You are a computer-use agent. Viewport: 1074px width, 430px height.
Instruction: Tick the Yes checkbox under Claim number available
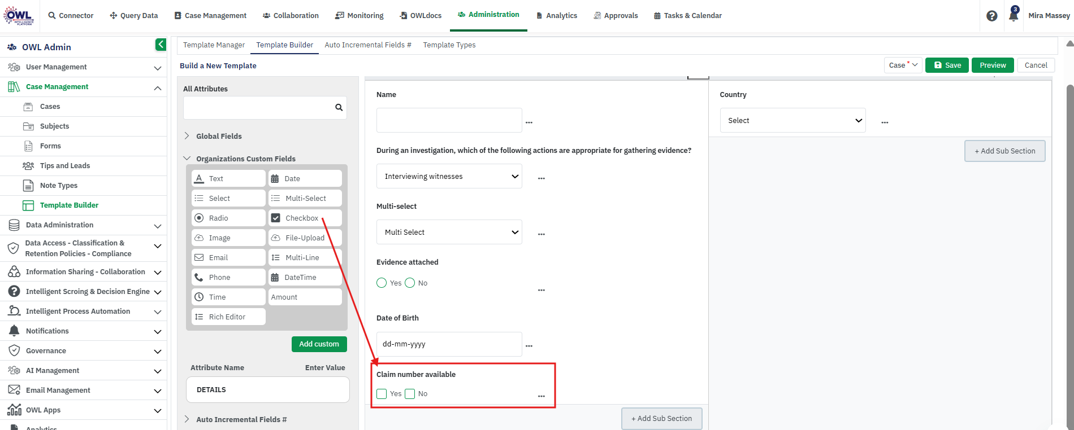pos(382,394)
